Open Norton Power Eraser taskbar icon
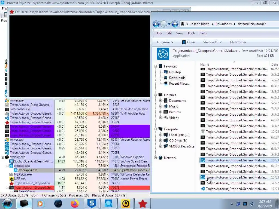 (126, 204)
